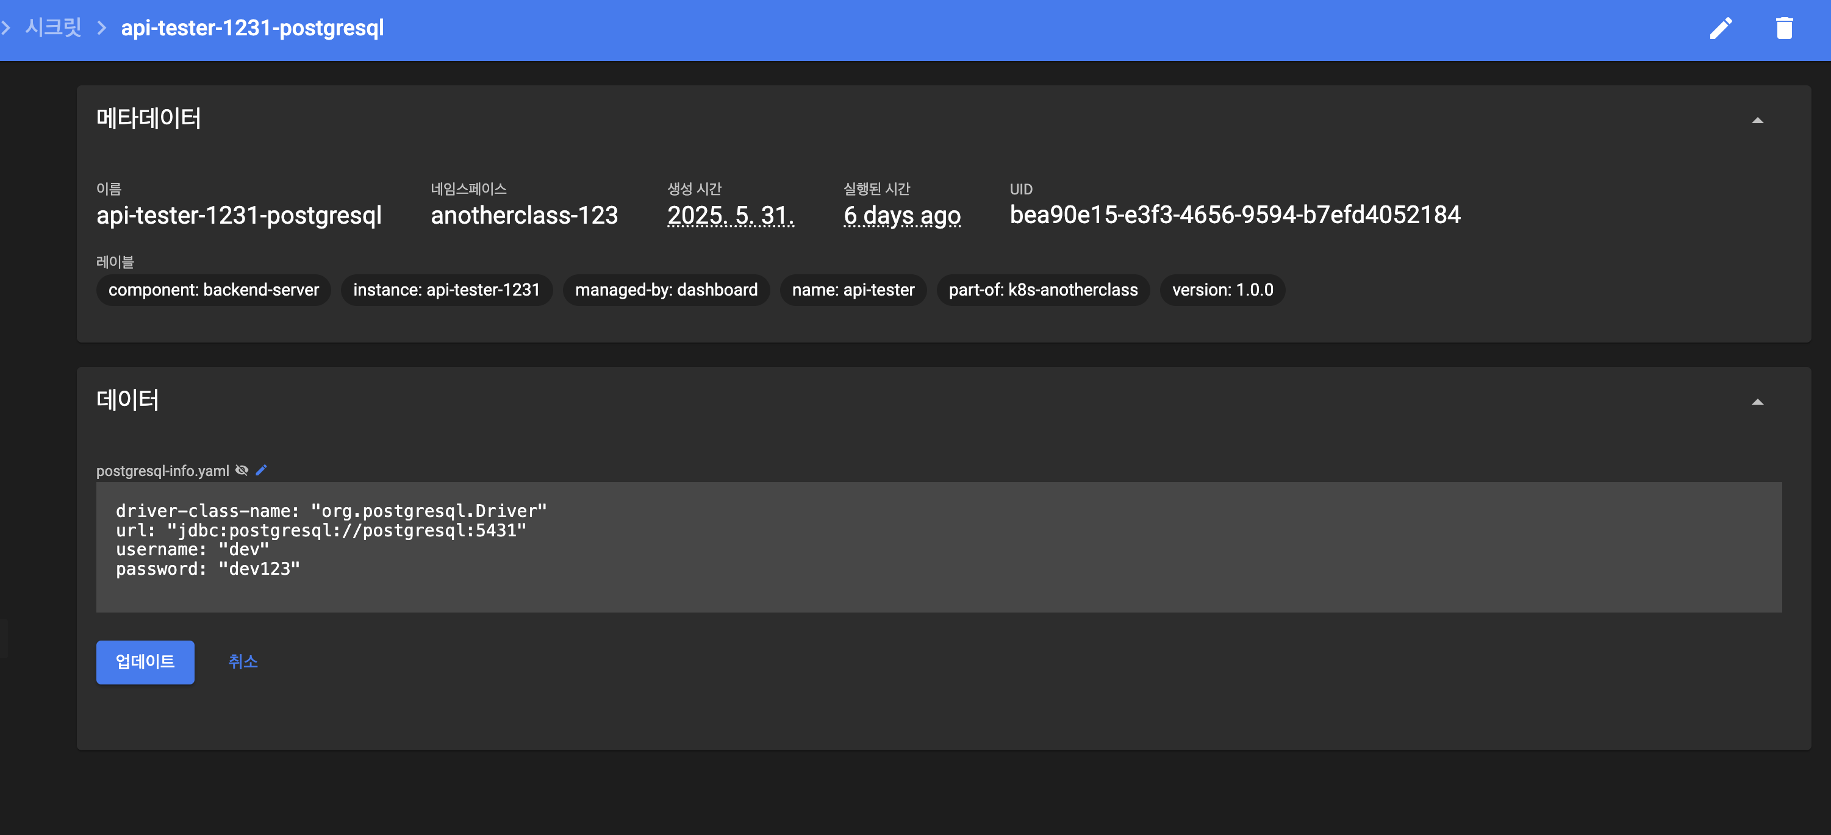Screen dimensions: 1831x835
Task: Click the api-tester-1231-postgresql breadcrumb title
Action: 253,27
